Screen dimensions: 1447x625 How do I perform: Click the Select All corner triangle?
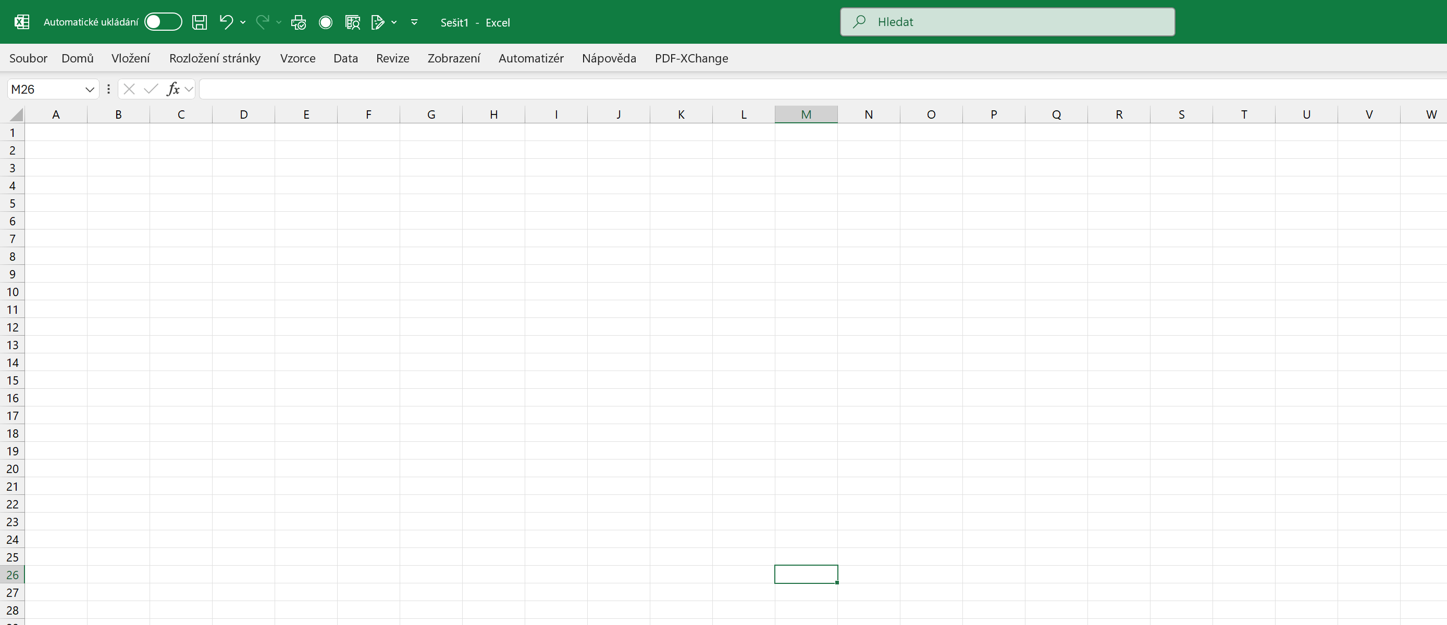tap(16, 114)
